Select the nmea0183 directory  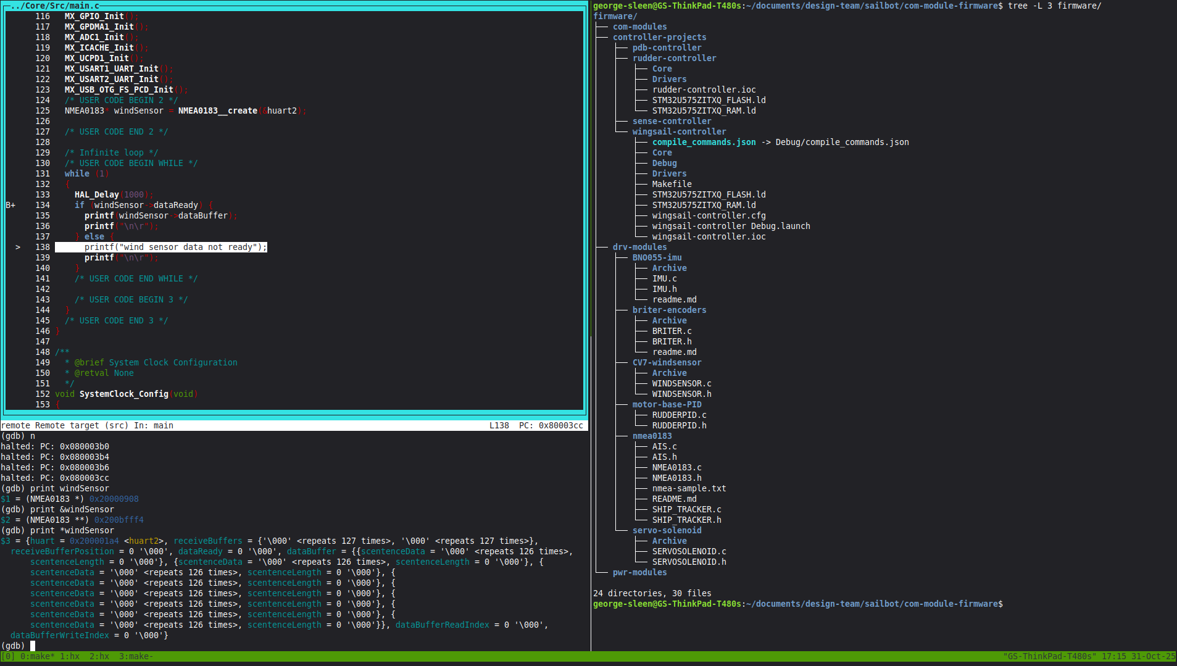click(652, 436)
